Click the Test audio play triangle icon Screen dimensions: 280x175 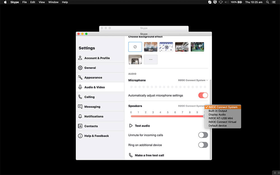(131, 125)
